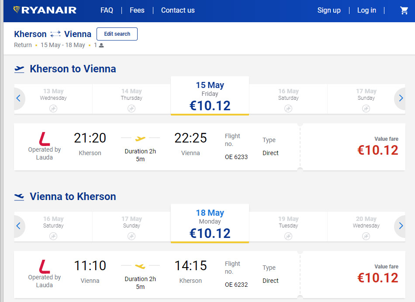Click the Ryanair logo
Image resolution: width=415 pixels, height=302 pixels.
[x=45, y=10]
